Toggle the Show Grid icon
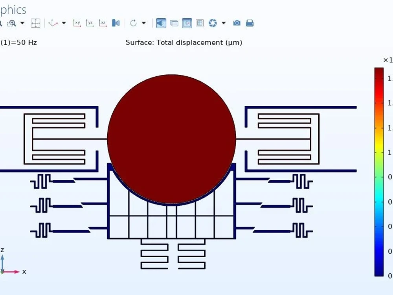 click(x=200, y=23)
